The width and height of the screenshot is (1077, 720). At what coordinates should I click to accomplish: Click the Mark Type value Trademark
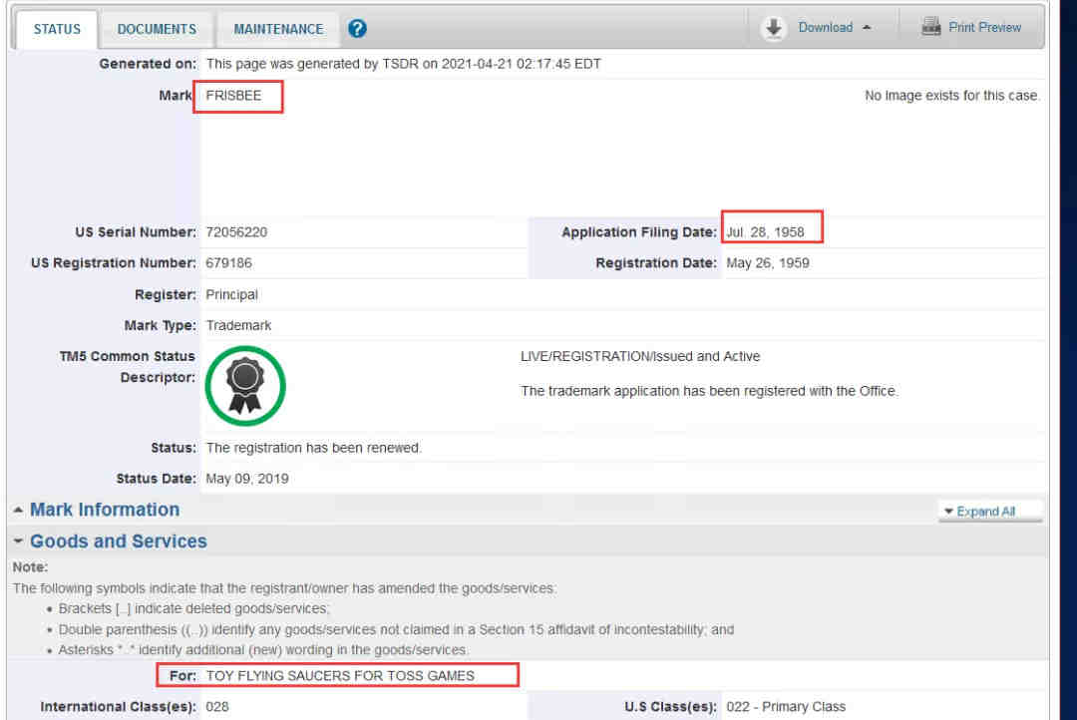tap(238, 326)
